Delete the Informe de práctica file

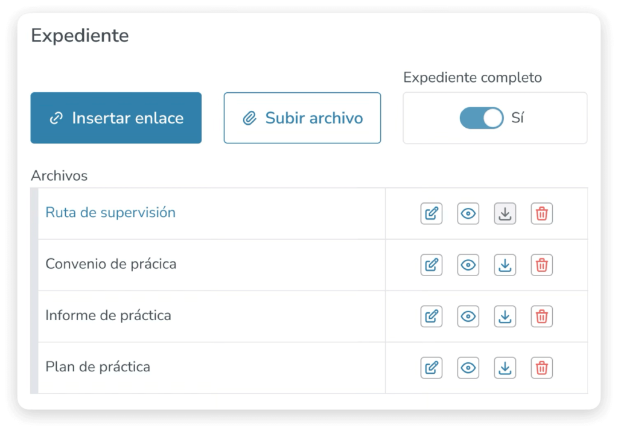coord(542,316)
